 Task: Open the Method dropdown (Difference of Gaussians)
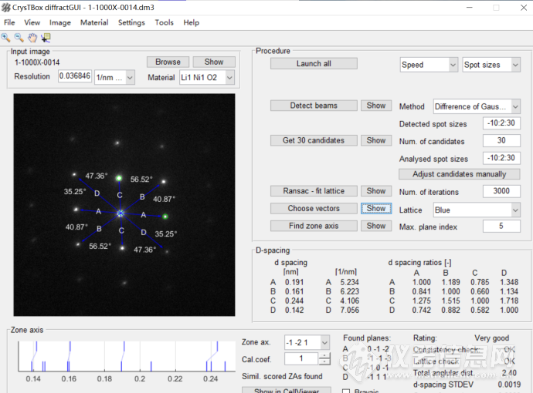477,106
